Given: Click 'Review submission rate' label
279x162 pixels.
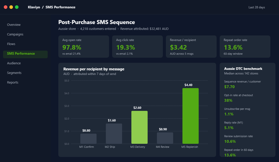Looking at the screenshot, I should pyautogui.click(x=238, y=136).
